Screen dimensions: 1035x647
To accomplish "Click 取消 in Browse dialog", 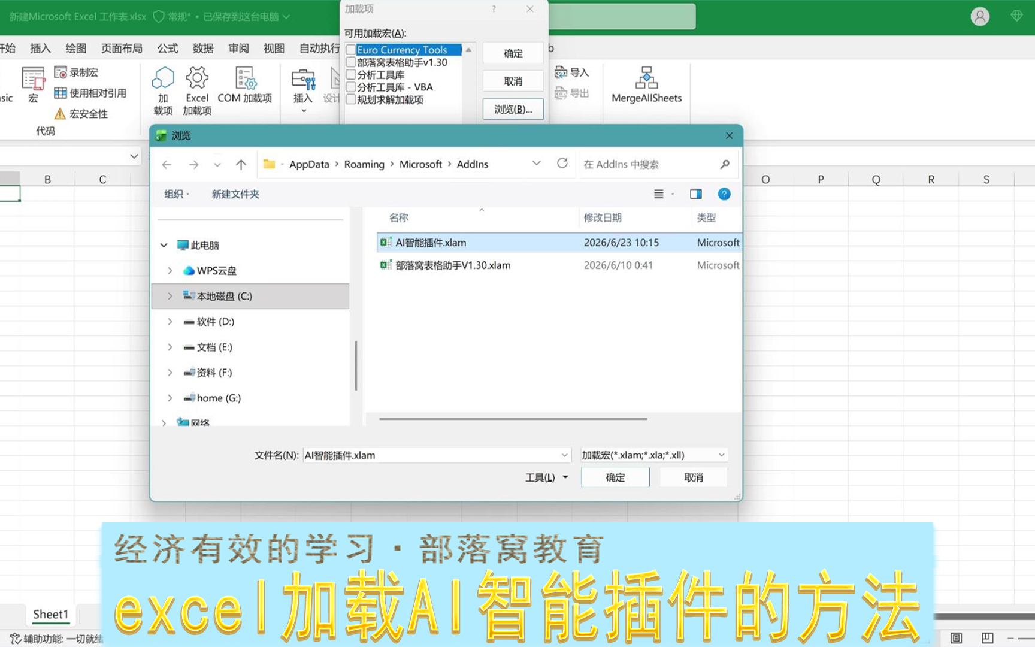I will [694, 477].
